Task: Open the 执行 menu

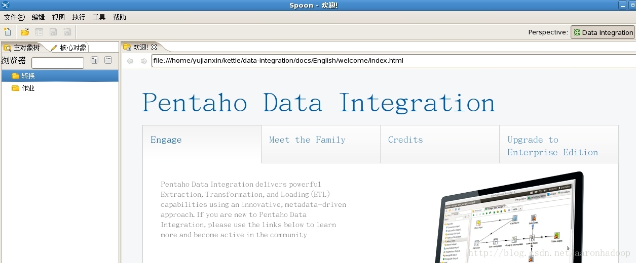Action: [79, 17]
